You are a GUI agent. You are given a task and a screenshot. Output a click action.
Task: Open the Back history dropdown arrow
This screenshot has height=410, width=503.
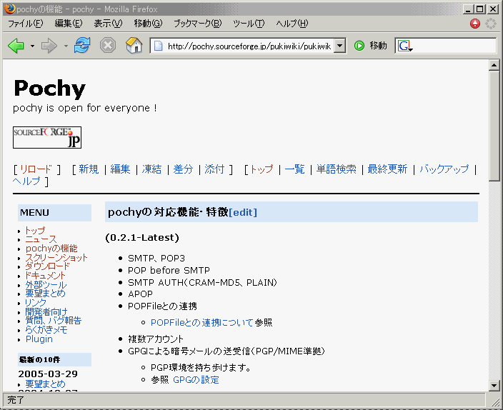point(32,46)
